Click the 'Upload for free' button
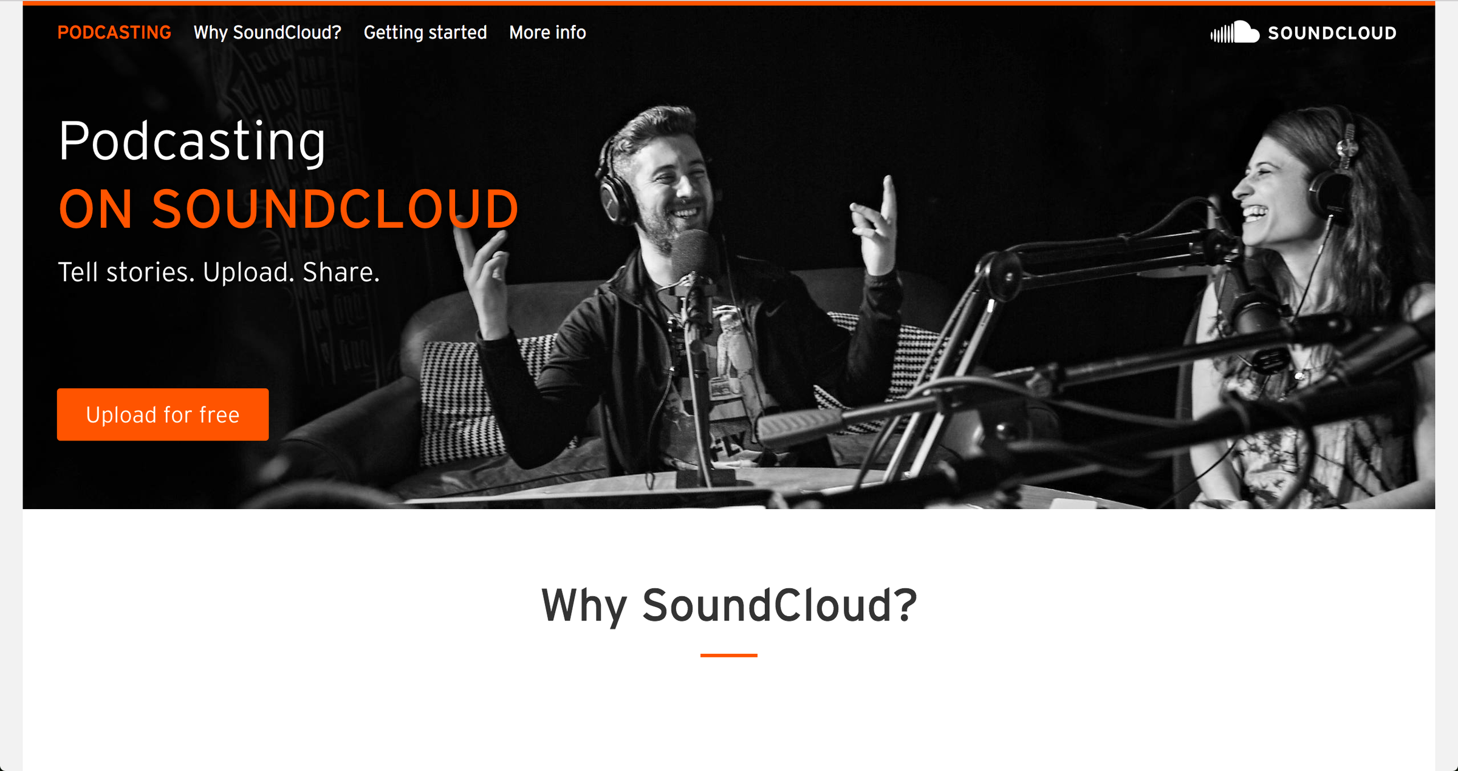1458x771 pixels. (x=162, y=414)
